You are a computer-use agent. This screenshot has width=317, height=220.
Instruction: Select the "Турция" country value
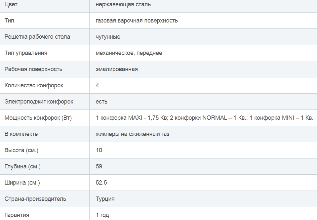(x=105, y=199)
